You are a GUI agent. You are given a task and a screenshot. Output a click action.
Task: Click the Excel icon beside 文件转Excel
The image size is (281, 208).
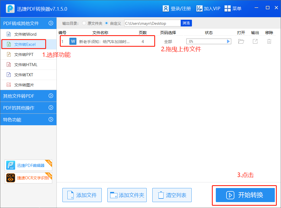click(x=9, y=44)
